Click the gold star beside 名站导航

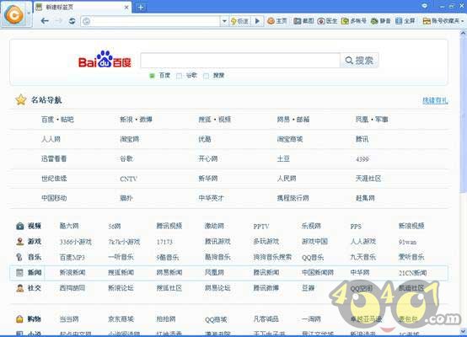21,99
